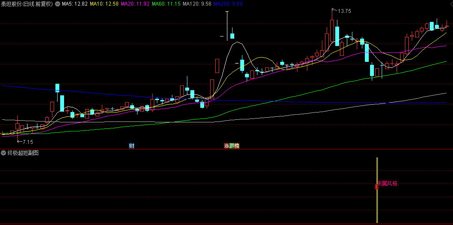
Task: Click the 所属风格 text in sub-chart
Action: point(389,184)
